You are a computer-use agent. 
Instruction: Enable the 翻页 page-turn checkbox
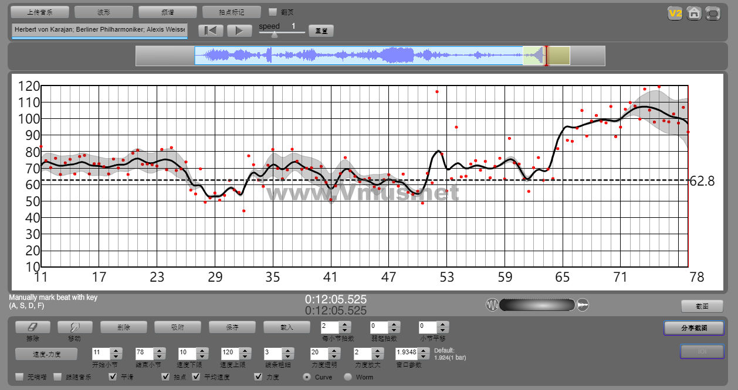coord(273,12)
